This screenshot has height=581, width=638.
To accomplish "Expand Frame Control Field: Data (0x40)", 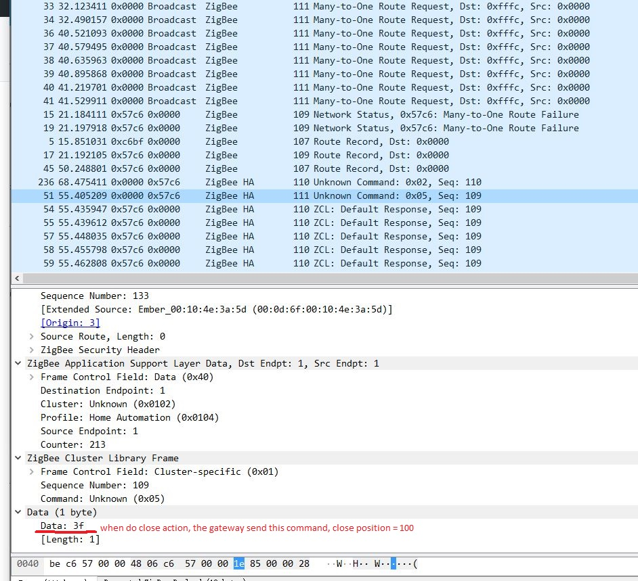I will (x=31, y=377).
